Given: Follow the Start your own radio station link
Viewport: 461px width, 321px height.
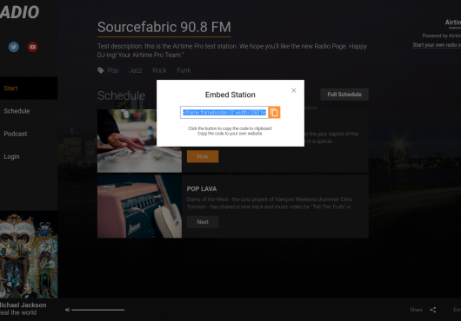Looking at the screenshot, I should (437, 45).
